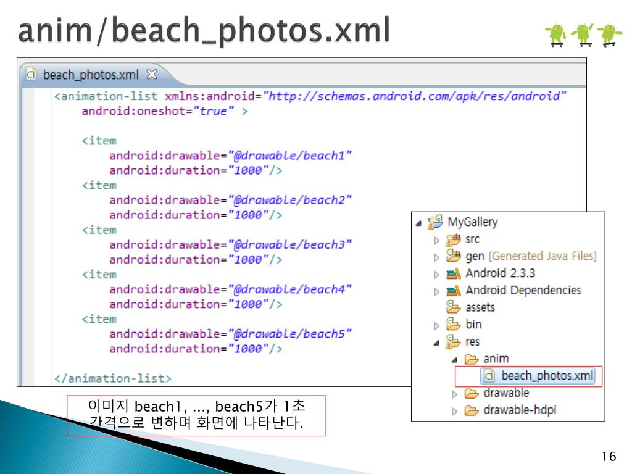Image resolution: width=632 pixels, height=474 pixels.
Task: Click the drawable-hdpi folder icon
Action: point(471,410)
